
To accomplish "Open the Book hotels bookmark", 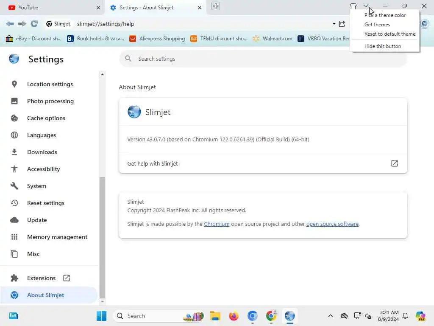I will point(96,39).
